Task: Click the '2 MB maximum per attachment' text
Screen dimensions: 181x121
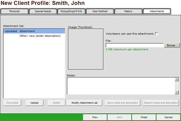Action: (127, 50)
